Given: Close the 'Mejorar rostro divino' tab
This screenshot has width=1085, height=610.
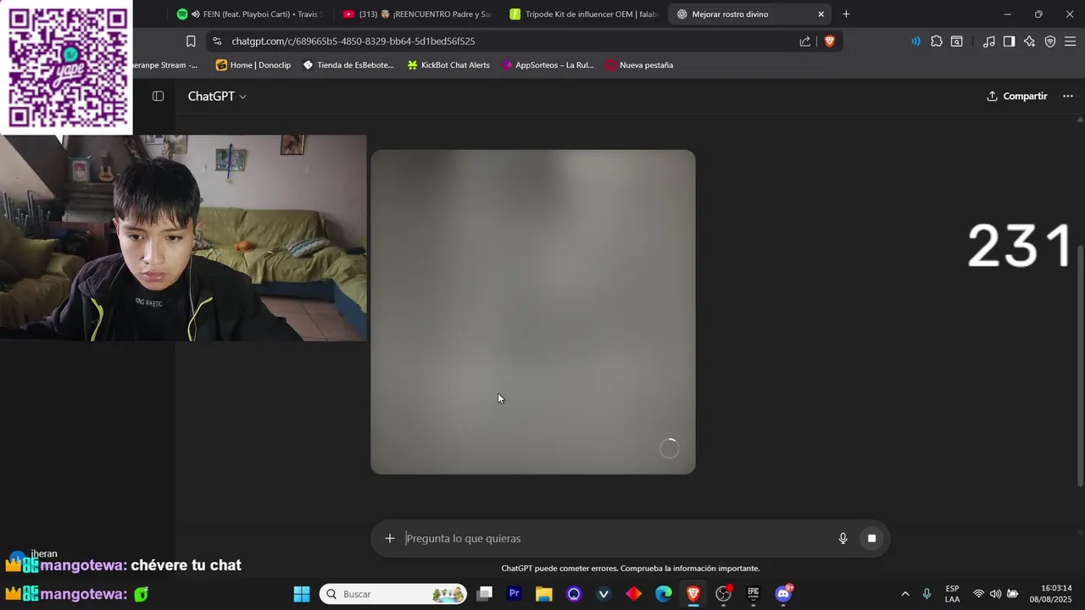Looking at the screenshot, I should pos(821,14).
